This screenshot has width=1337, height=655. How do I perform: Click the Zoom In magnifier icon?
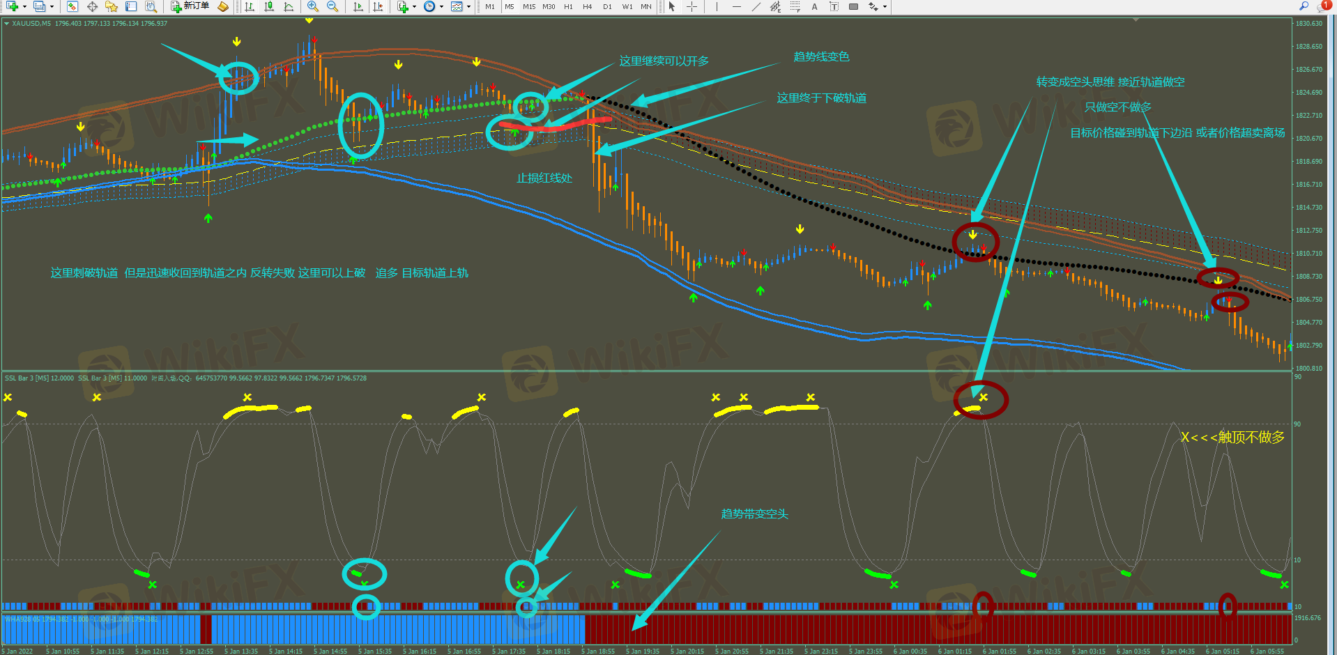(x=313, y=6)
